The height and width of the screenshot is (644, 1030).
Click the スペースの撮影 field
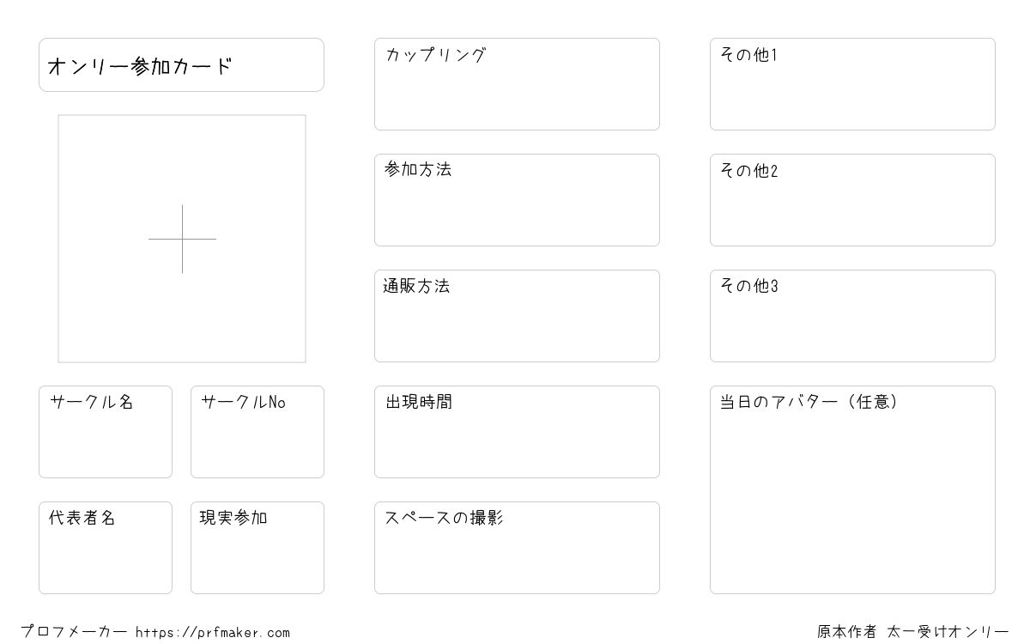point(517,548)
